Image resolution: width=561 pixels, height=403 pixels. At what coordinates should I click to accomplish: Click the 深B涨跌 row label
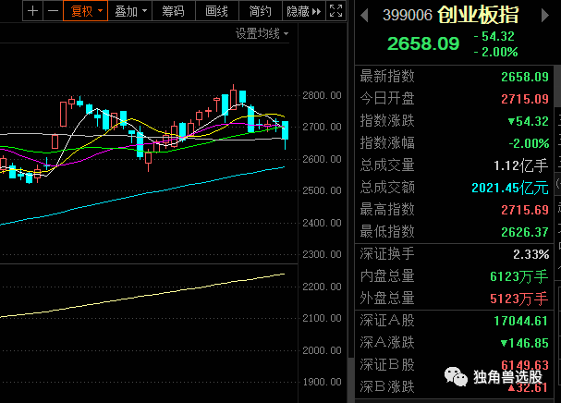(387, 387)
